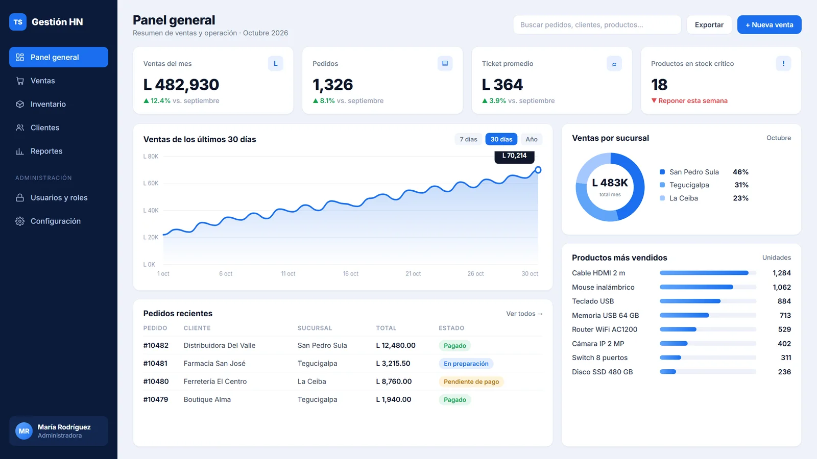Screen dimensions: 817x459
Task: Click the Inventario box icon
Action: tap(20, 104)
